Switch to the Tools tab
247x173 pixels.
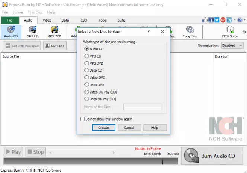[103, 20]
